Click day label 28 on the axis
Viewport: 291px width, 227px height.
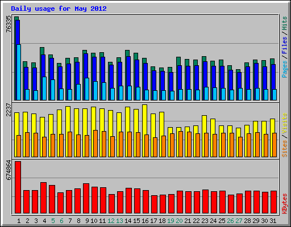coord(247,221)
